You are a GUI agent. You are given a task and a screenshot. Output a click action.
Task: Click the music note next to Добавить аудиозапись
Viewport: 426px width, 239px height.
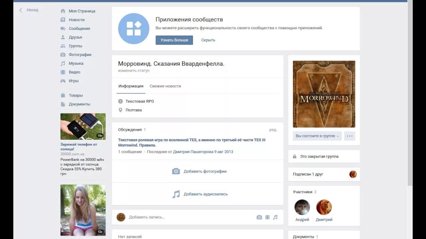176,194
